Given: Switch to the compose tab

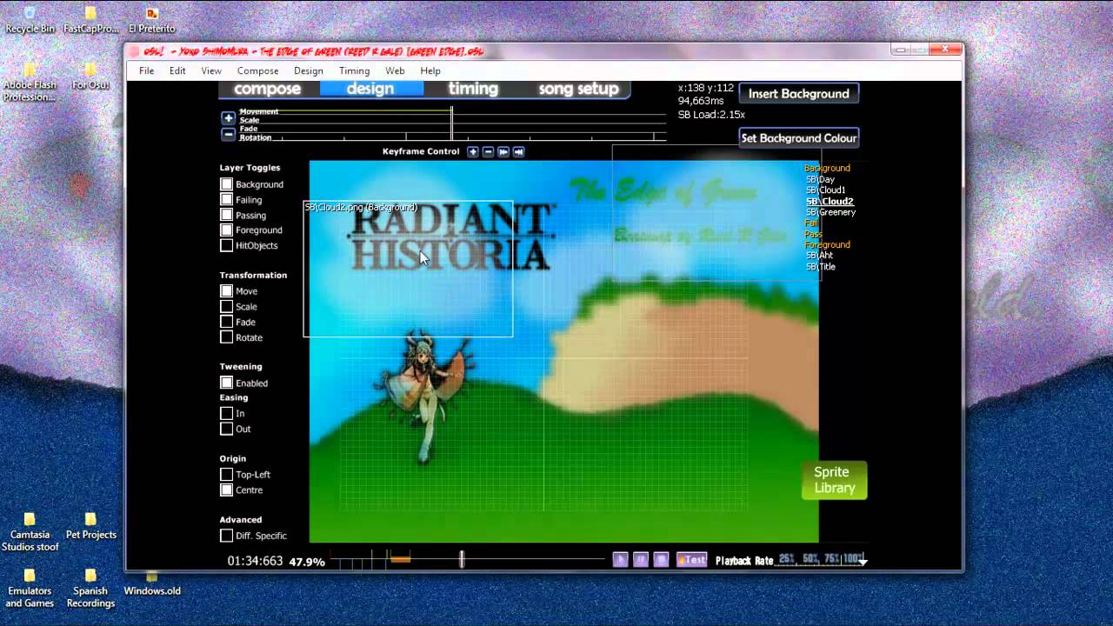Looking at the screenshot, I should tap(268, 89).
